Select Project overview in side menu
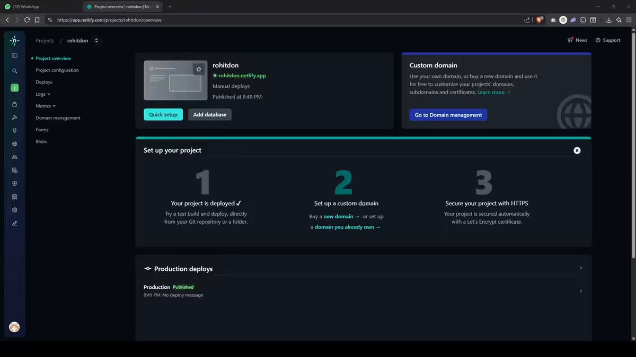 point(53,58)
